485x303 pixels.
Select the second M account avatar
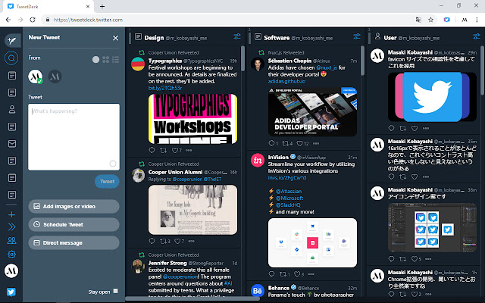(55, 77)
